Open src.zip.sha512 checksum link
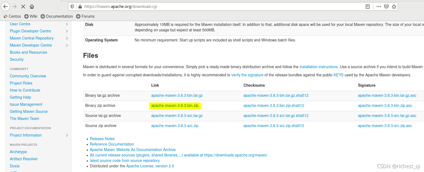The height and width of the screenshot is (172, 424). (274, 126)
